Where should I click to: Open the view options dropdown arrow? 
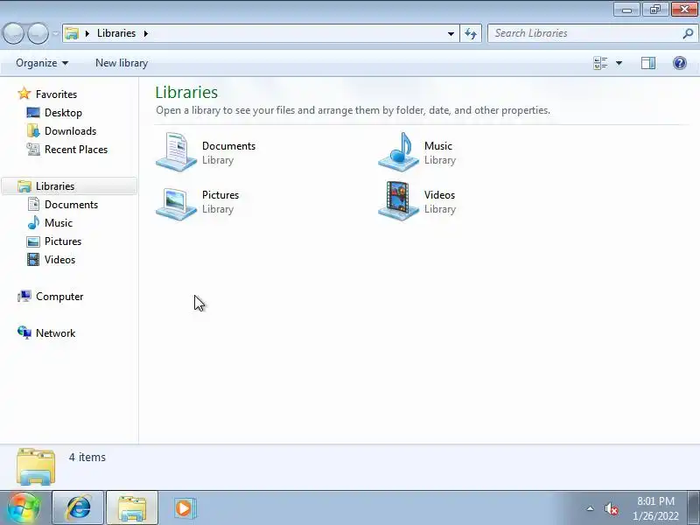point(619,63)
